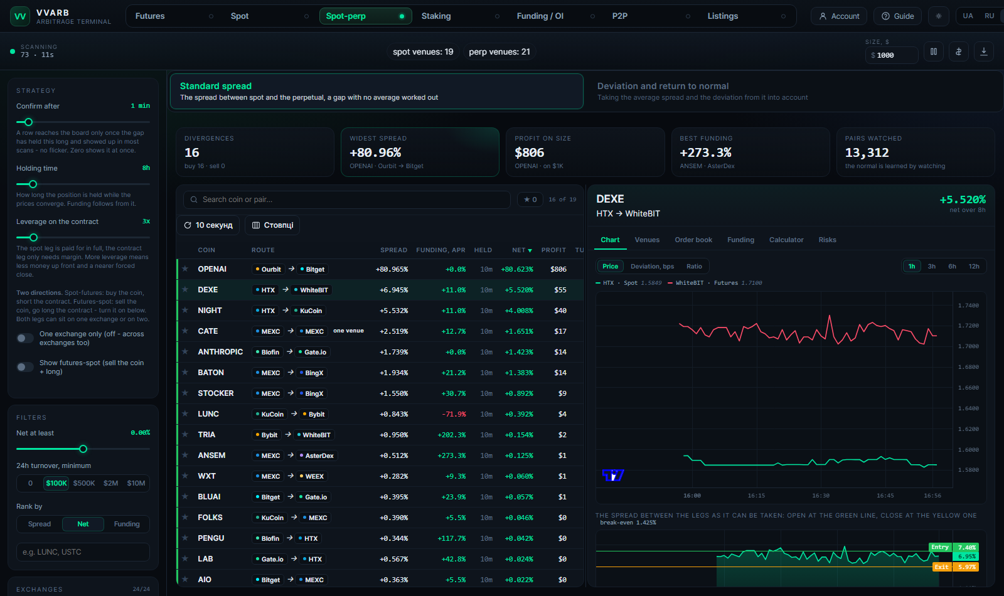Select Deviation and return to normal mode
The width and height of the screenshot is (1004, 596).
(793, 92)
